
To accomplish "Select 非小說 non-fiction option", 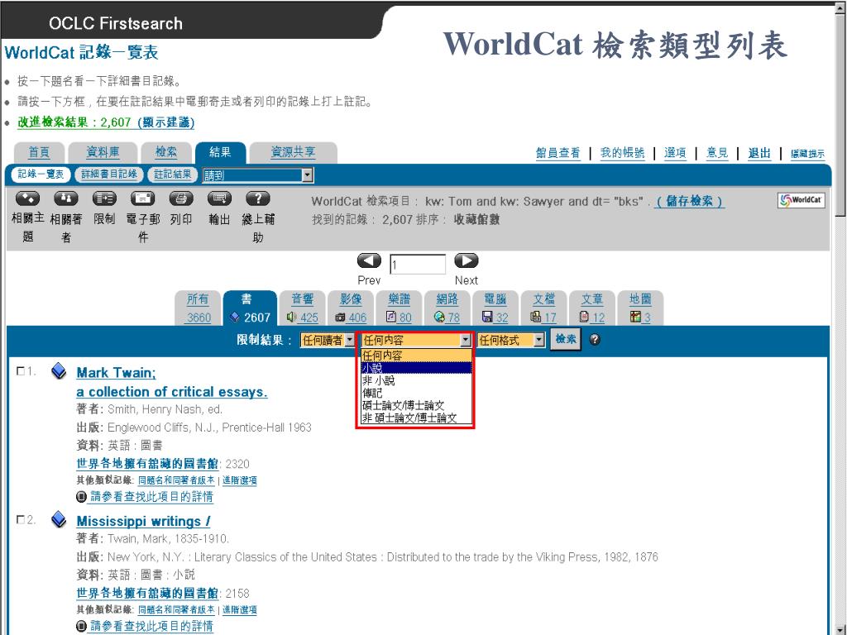I will click(416, 380).
